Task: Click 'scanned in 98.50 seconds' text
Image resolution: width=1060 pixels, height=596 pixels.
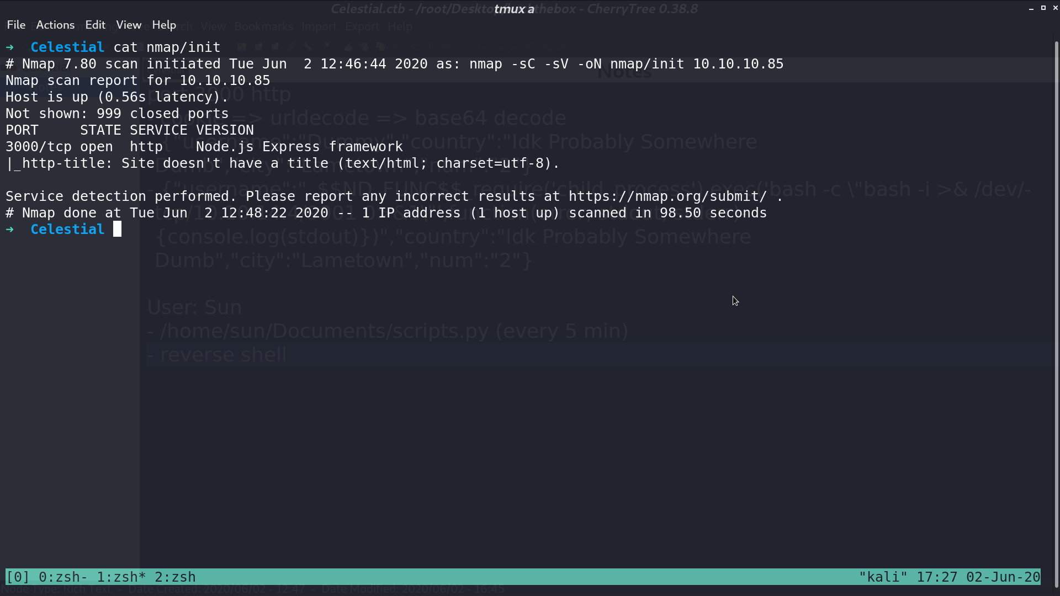Action: pyautogui.click(x=668, y=213)
